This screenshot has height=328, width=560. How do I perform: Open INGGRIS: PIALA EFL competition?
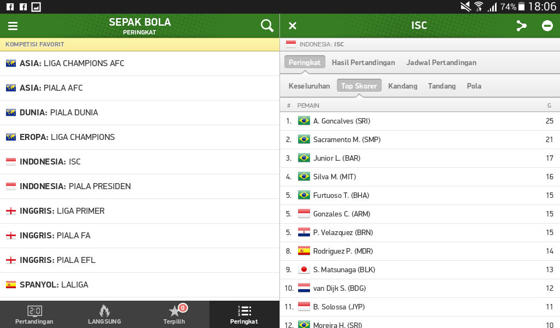point(139,261)
